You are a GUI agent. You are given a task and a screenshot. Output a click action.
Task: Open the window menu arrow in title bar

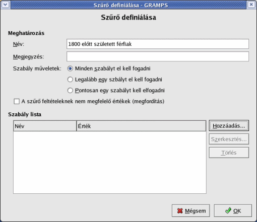[x=5, y=5]
